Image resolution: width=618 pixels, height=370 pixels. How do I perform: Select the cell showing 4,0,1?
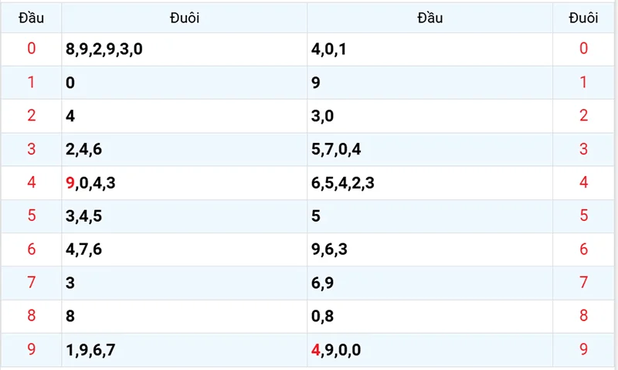tap(430, 49)
